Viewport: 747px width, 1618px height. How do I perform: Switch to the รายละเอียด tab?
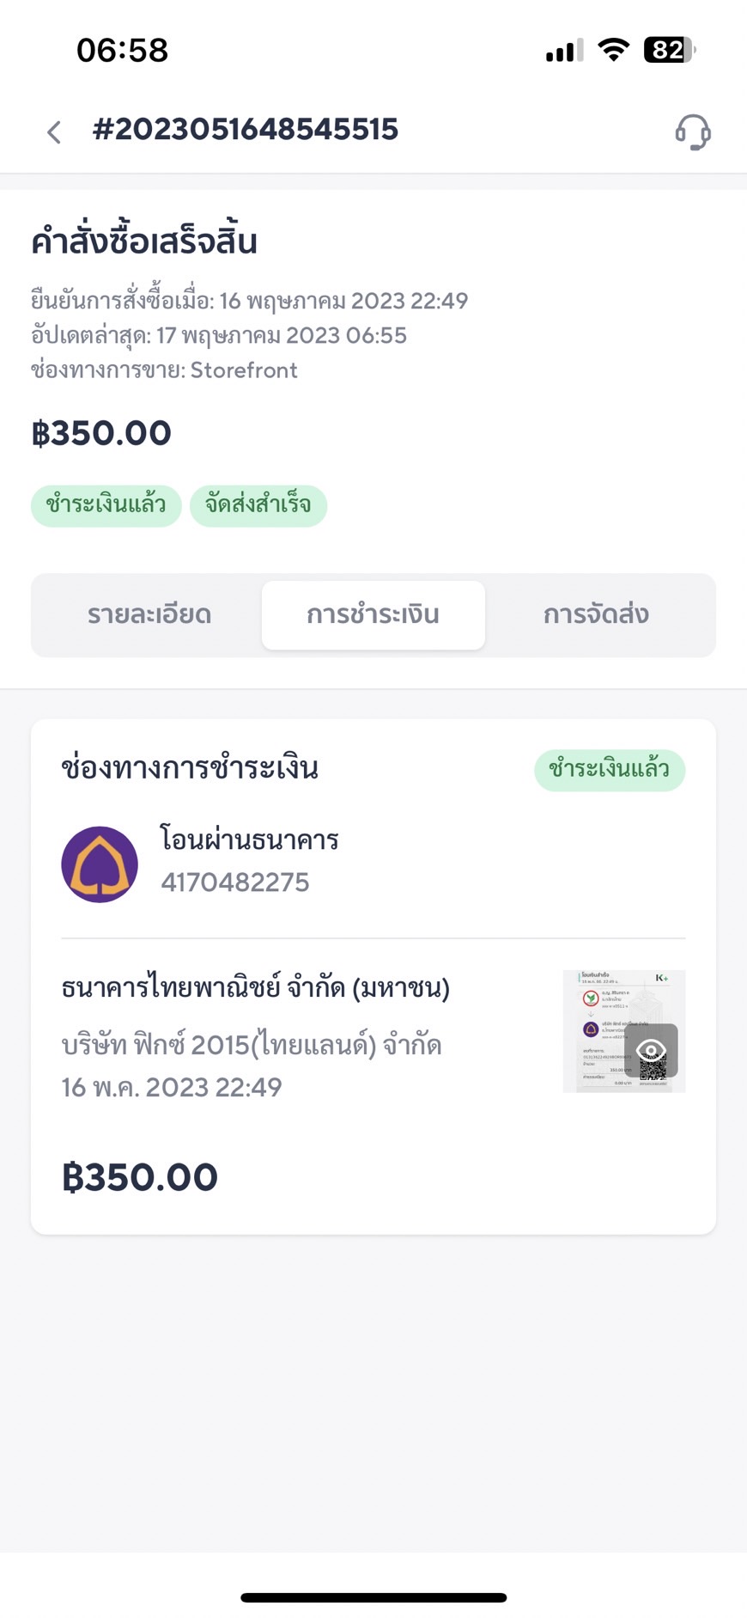pos(149,615)
